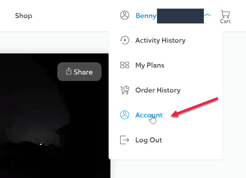Image resolution: width=246 pixels, height=178 pixels.
Task: Click the white dots in the video frame
Action: click(41, 144)
